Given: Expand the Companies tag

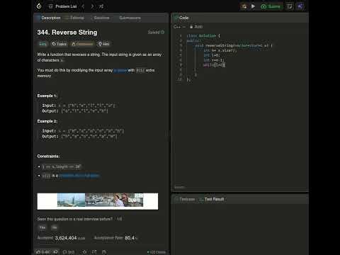Looking at the screenshot, I should point(82,44).
